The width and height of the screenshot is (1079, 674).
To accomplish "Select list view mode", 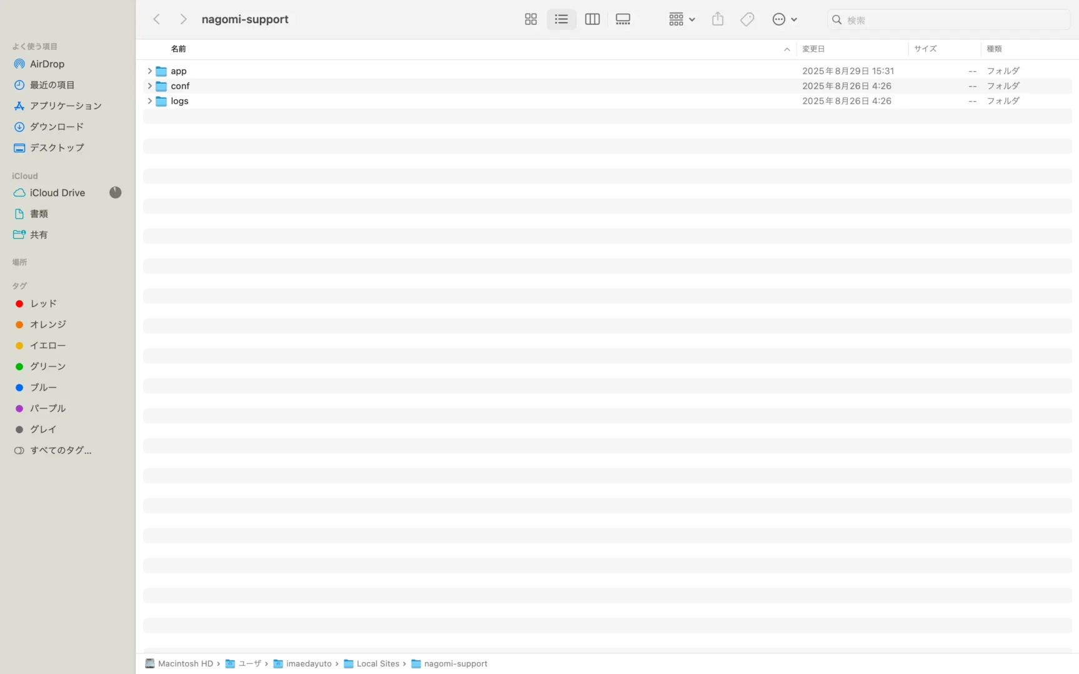I will pos(561,19).
